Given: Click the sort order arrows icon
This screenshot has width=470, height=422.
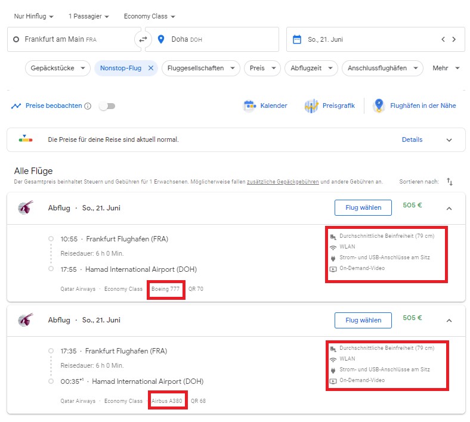Looking at the screenshot, I should 450,181.
